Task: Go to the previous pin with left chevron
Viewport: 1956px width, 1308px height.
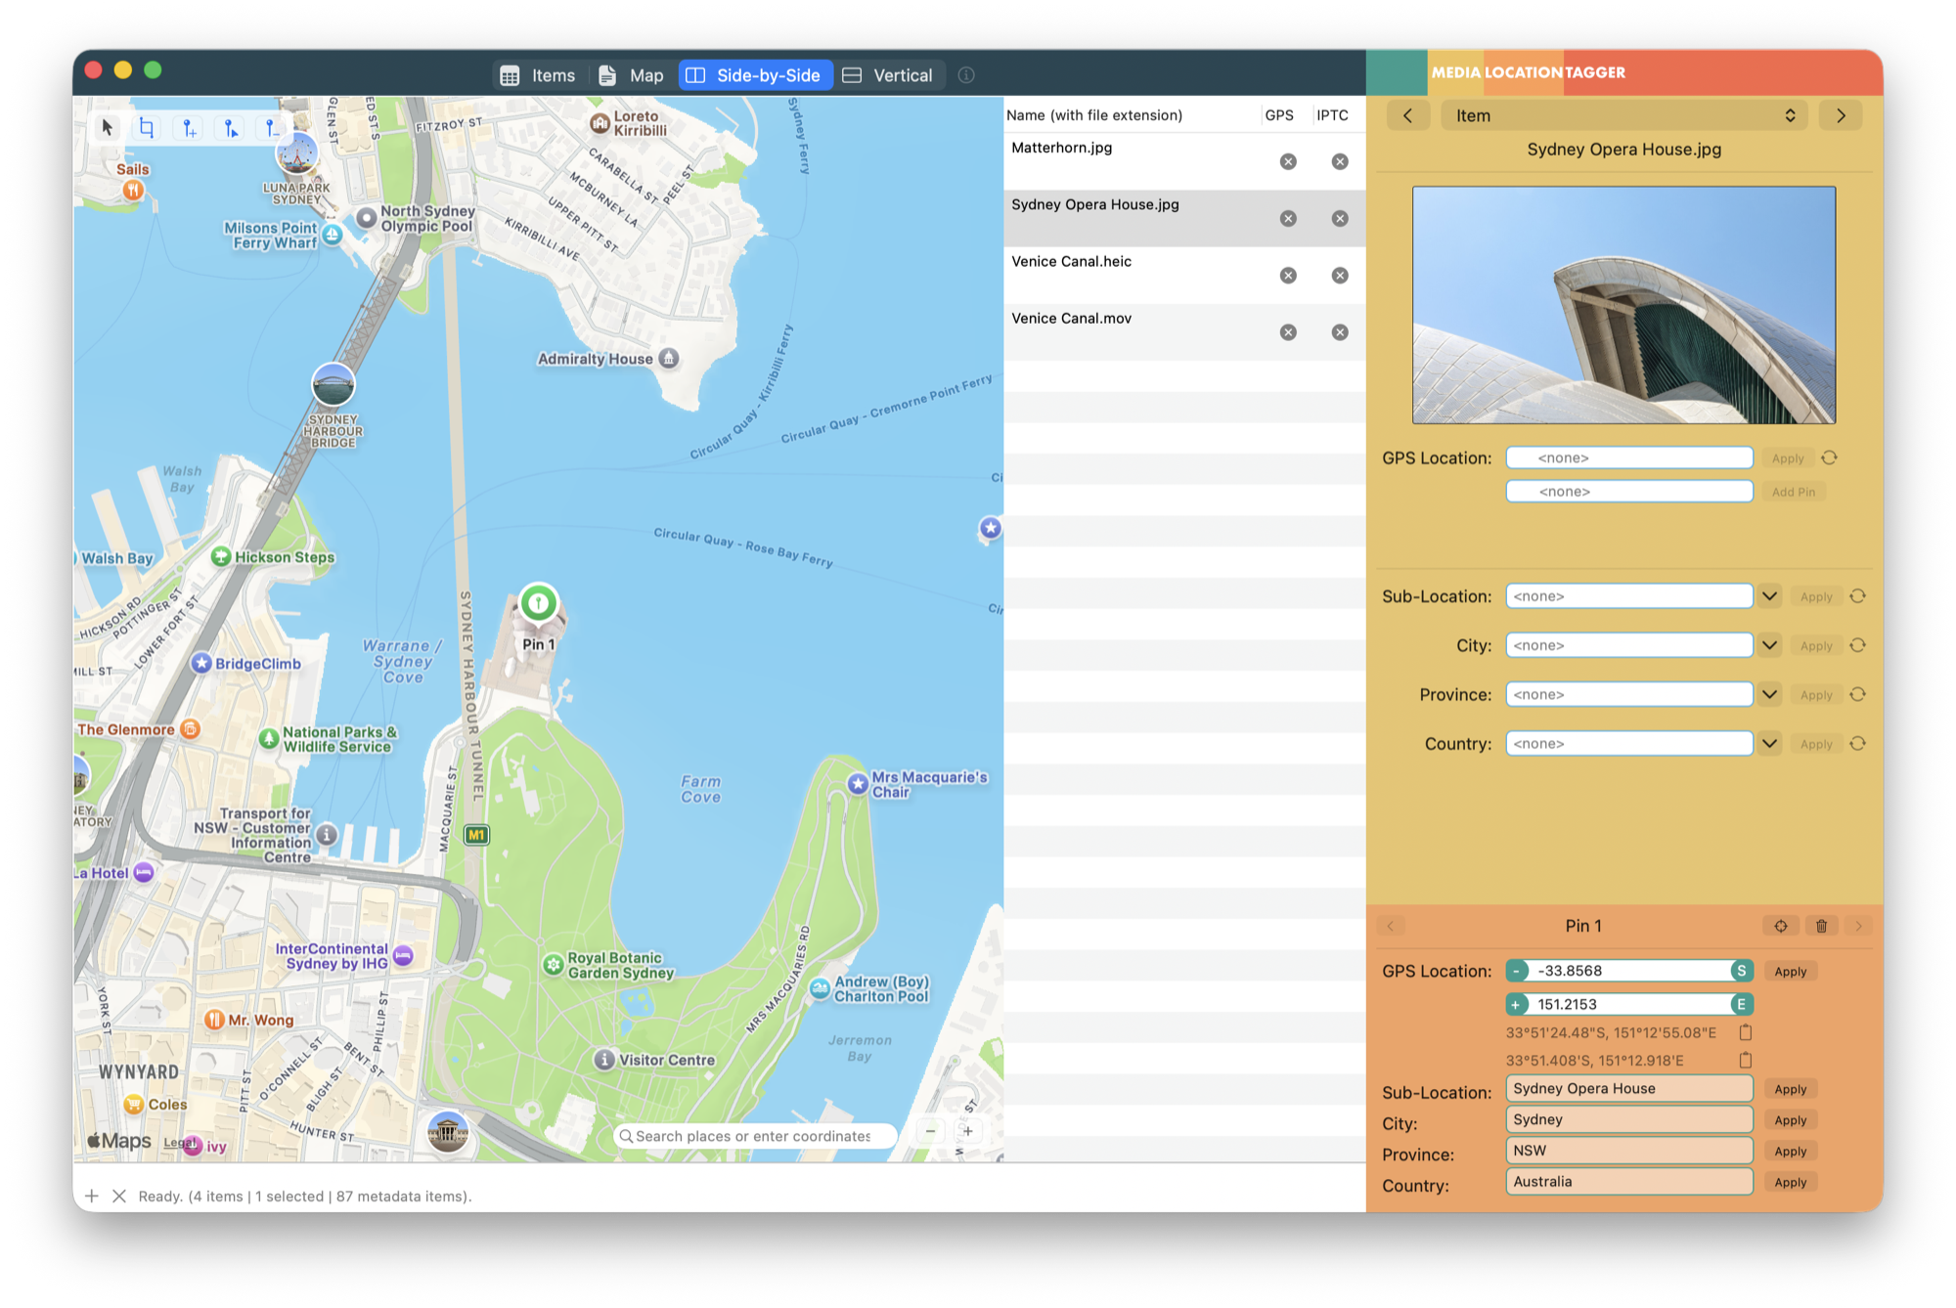Action: click(1390, 926)
